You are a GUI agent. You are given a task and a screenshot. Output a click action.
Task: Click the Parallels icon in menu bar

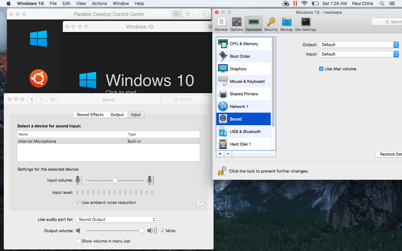click(295, 3)
